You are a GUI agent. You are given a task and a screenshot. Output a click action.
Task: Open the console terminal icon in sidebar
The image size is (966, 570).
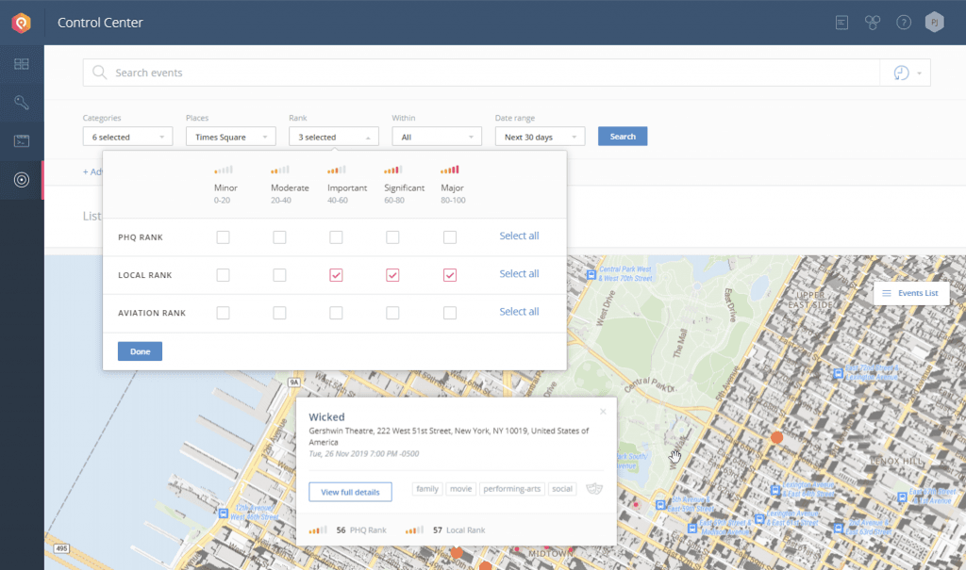21,141
